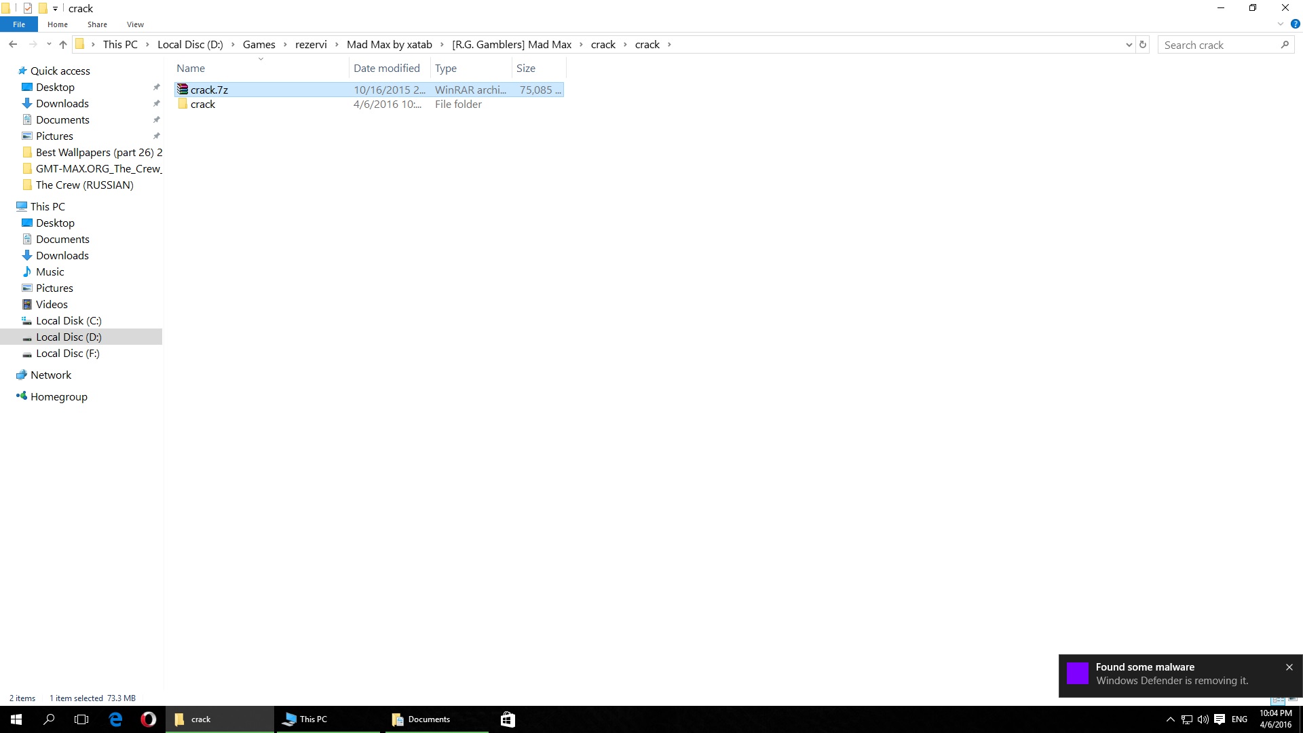This screenshot has width=1303, height=733.
Task: Open the View ribbon tab
Action: (135, 24)
